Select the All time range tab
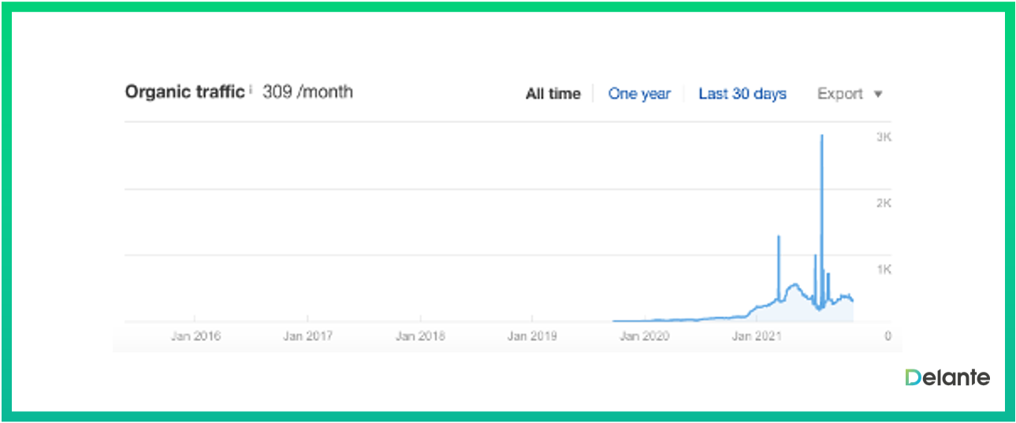The width and height of the screenshot is (1016, 423). (x=553, y=94)
